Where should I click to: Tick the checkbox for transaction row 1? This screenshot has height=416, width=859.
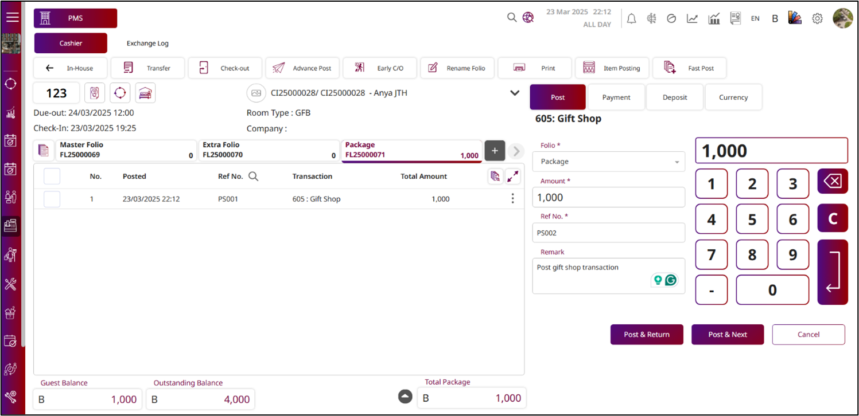pyautogui.click(x=52, y=199)
